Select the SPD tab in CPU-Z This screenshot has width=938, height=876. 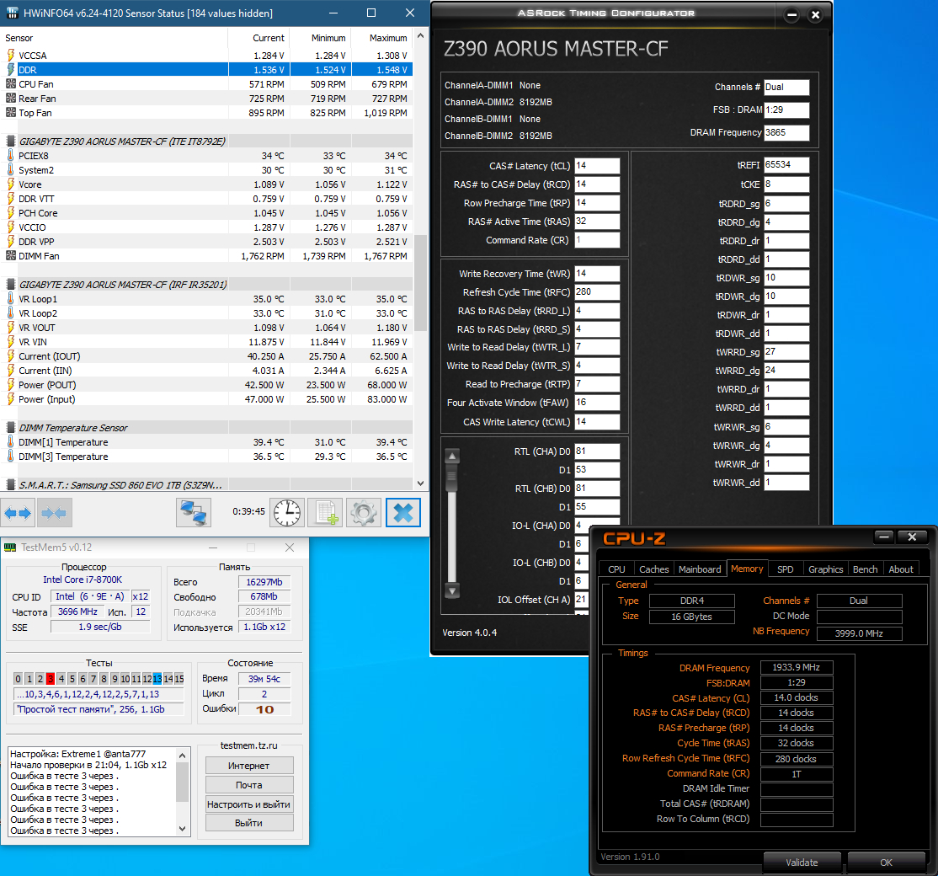click(785, 569)
